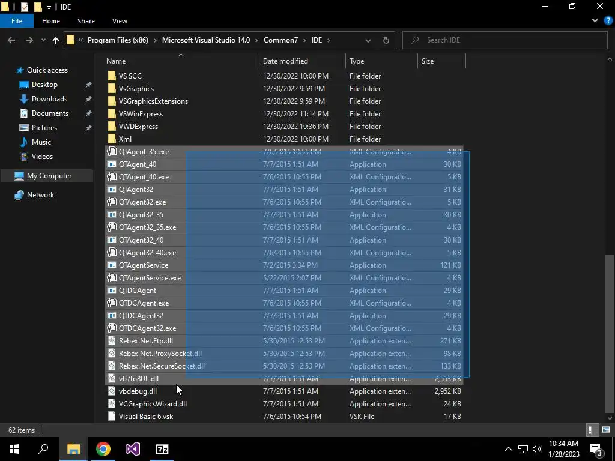Viewport: 615px width, 461px height.
Task: Click the vertical scrollbar thumb
Action: coord(610,333)
